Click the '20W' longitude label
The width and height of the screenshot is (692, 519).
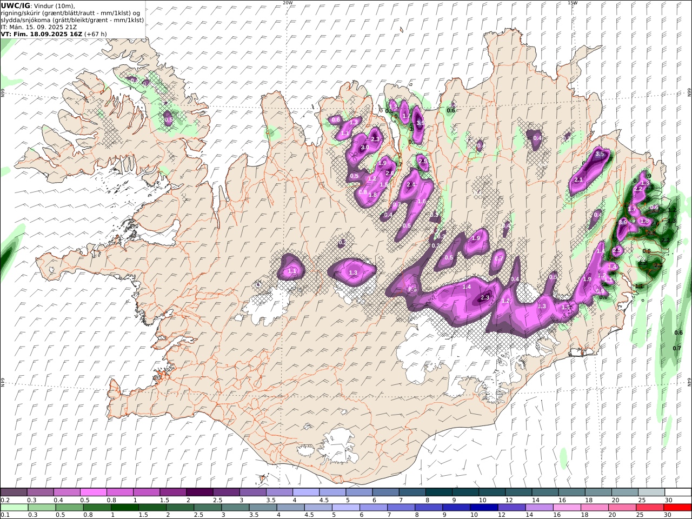[x=288, y=3]
